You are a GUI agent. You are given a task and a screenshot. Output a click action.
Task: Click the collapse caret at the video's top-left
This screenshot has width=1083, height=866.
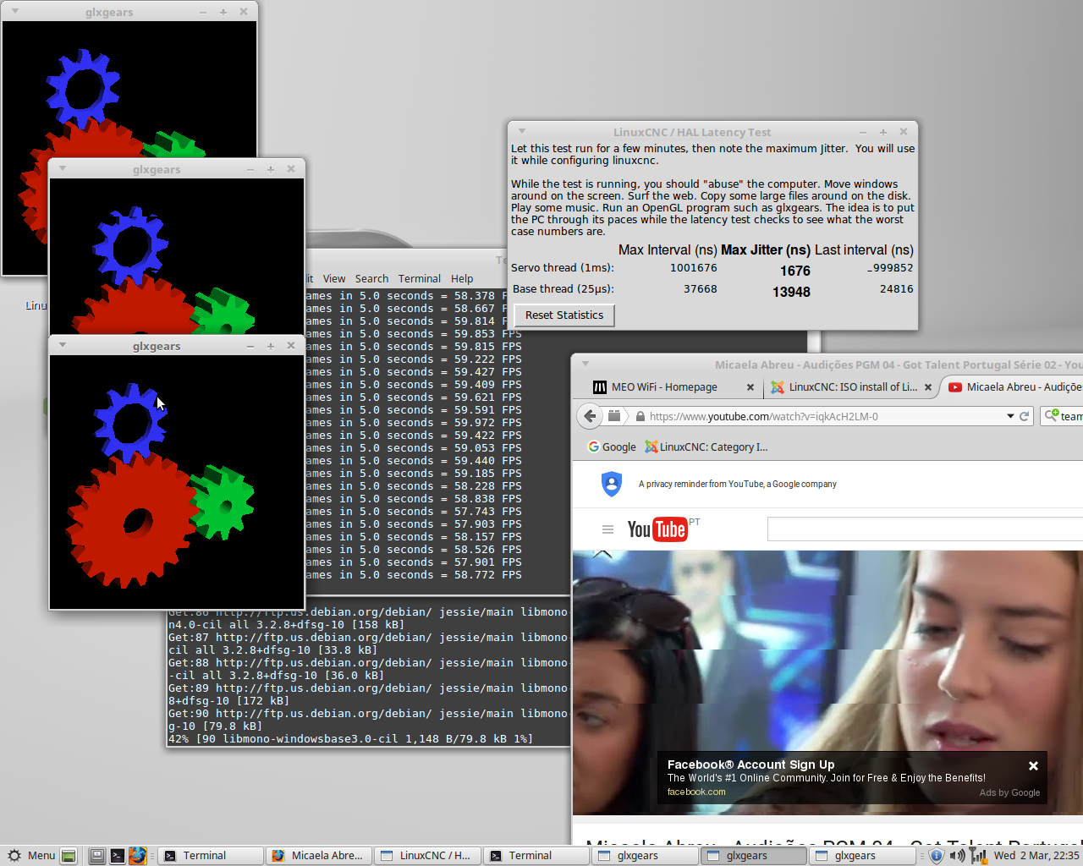602,555
